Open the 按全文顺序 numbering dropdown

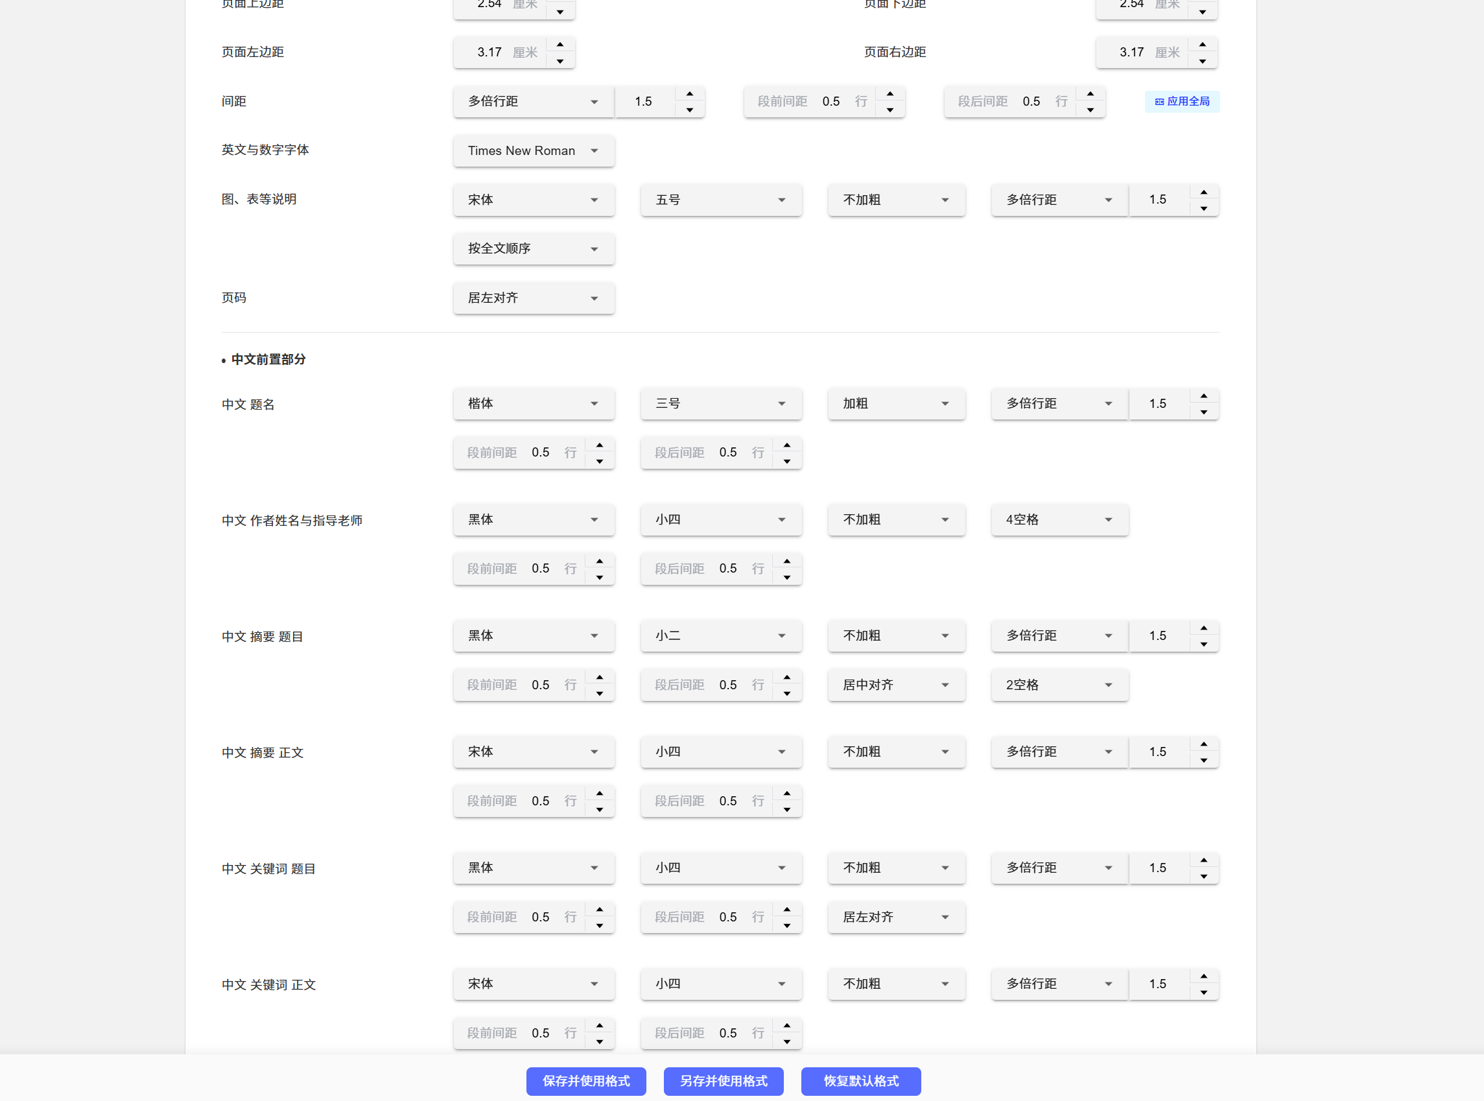[533, 248]
